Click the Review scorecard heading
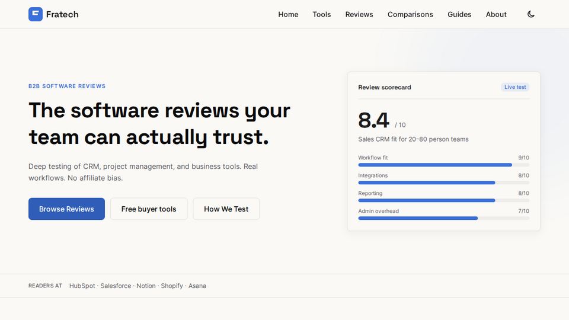 (x=384, y=88)
